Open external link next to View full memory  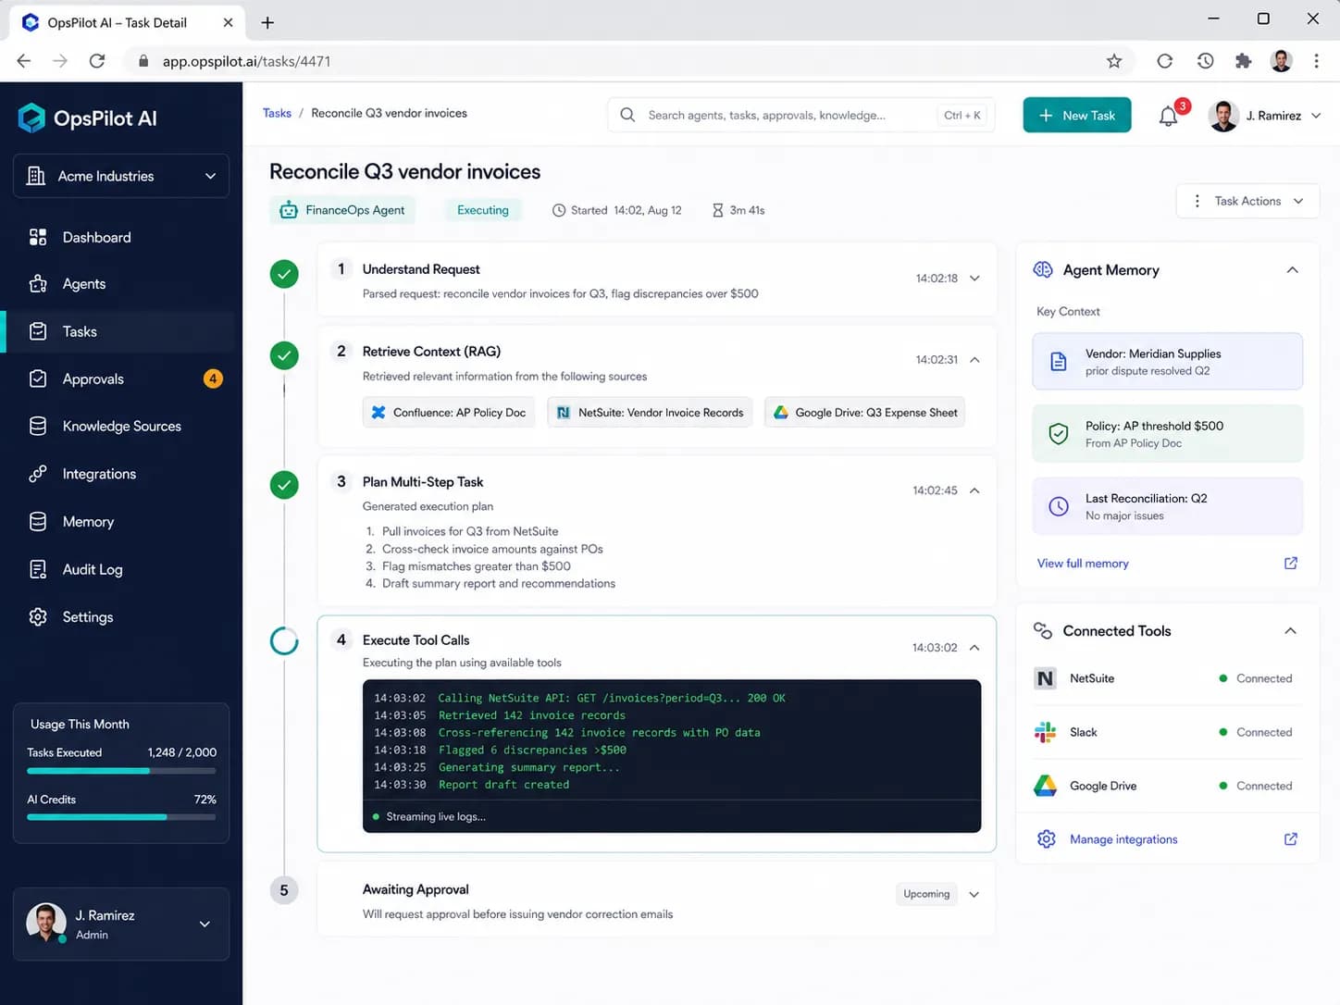1290,563
